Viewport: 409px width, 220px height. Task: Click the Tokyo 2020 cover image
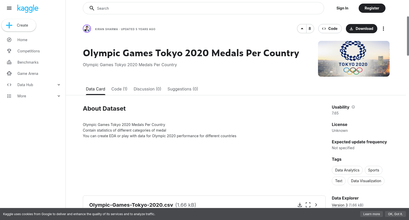pos(354,59)
